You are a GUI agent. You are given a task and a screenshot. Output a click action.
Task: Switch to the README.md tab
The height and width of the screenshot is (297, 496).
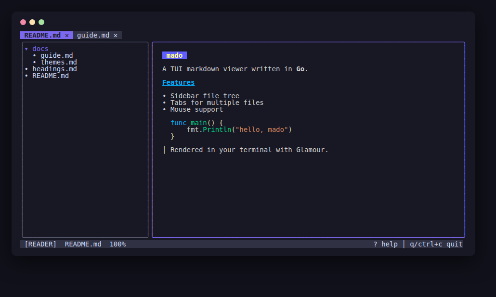coord(42,35)
